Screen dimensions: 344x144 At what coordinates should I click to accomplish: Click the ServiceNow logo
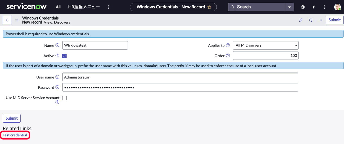pos(27,7)
